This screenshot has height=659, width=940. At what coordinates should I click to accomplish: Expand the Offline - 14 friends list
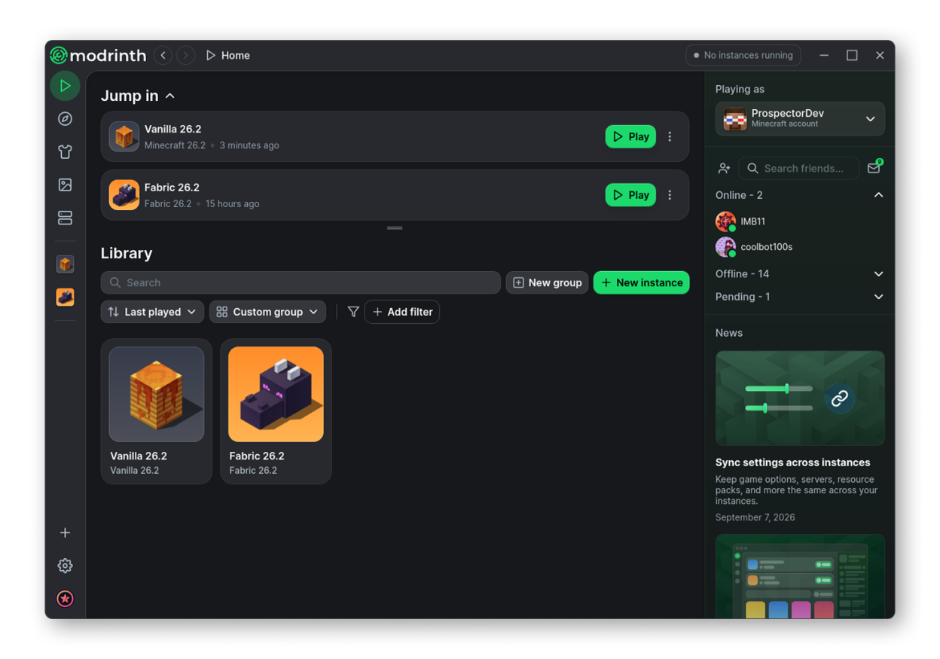(x=800, y=274)
